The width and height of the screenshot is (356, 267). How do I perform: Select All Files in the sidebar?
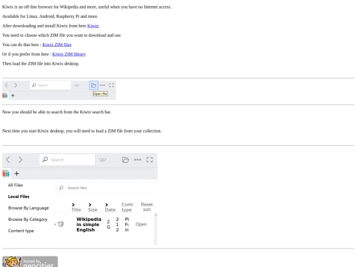(x=15, y=185)
